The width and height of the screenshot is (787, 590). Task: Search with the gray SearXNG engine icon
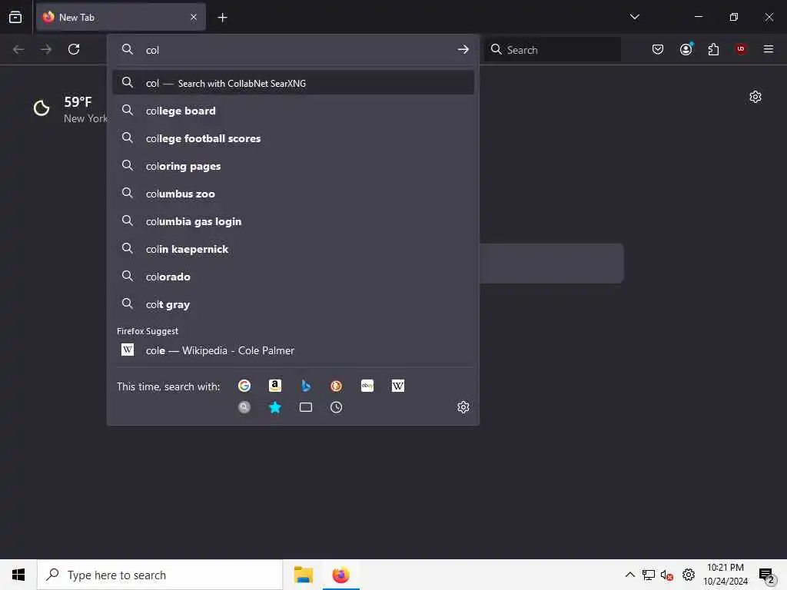pyautogui.click(x=244, y=407)
